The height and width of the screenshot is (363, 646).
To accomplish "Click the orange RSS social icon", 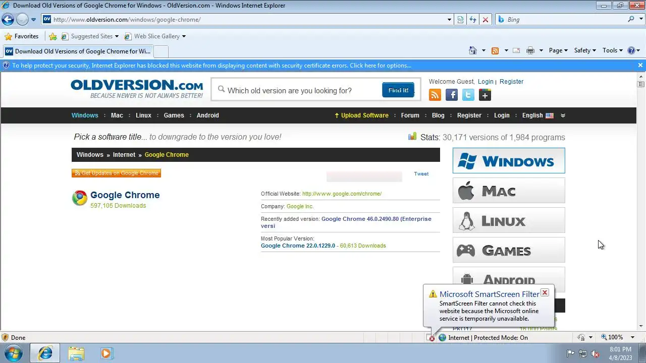I will point(435,95).
